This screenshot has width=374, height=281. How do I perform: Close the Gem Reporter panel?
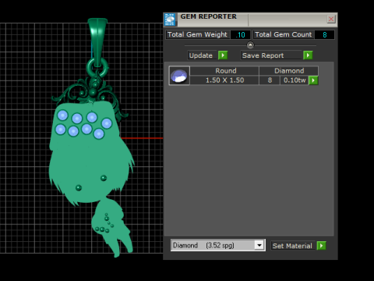(331, 19)
